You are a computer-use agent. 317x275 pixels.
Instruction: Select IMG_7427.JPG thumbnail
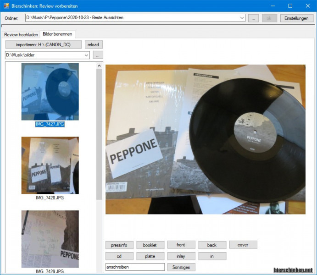tap(50, 92)
